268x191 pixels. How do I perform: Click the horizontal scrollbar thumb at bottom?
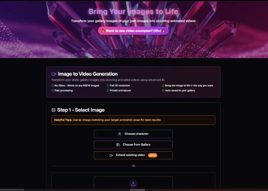pyautogui.click(x=137, y=190)
